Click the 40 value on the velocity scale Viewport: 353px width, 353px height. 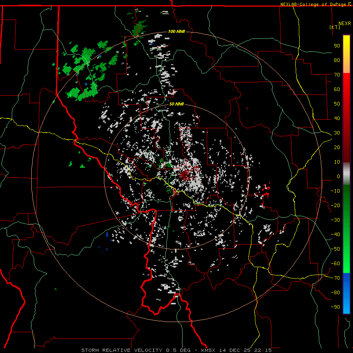337,118
